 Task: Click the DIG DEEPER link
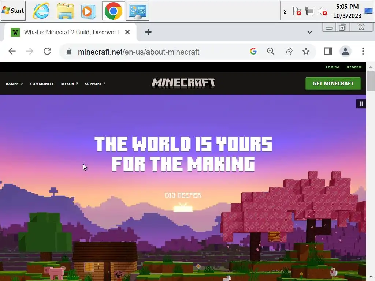183,195
